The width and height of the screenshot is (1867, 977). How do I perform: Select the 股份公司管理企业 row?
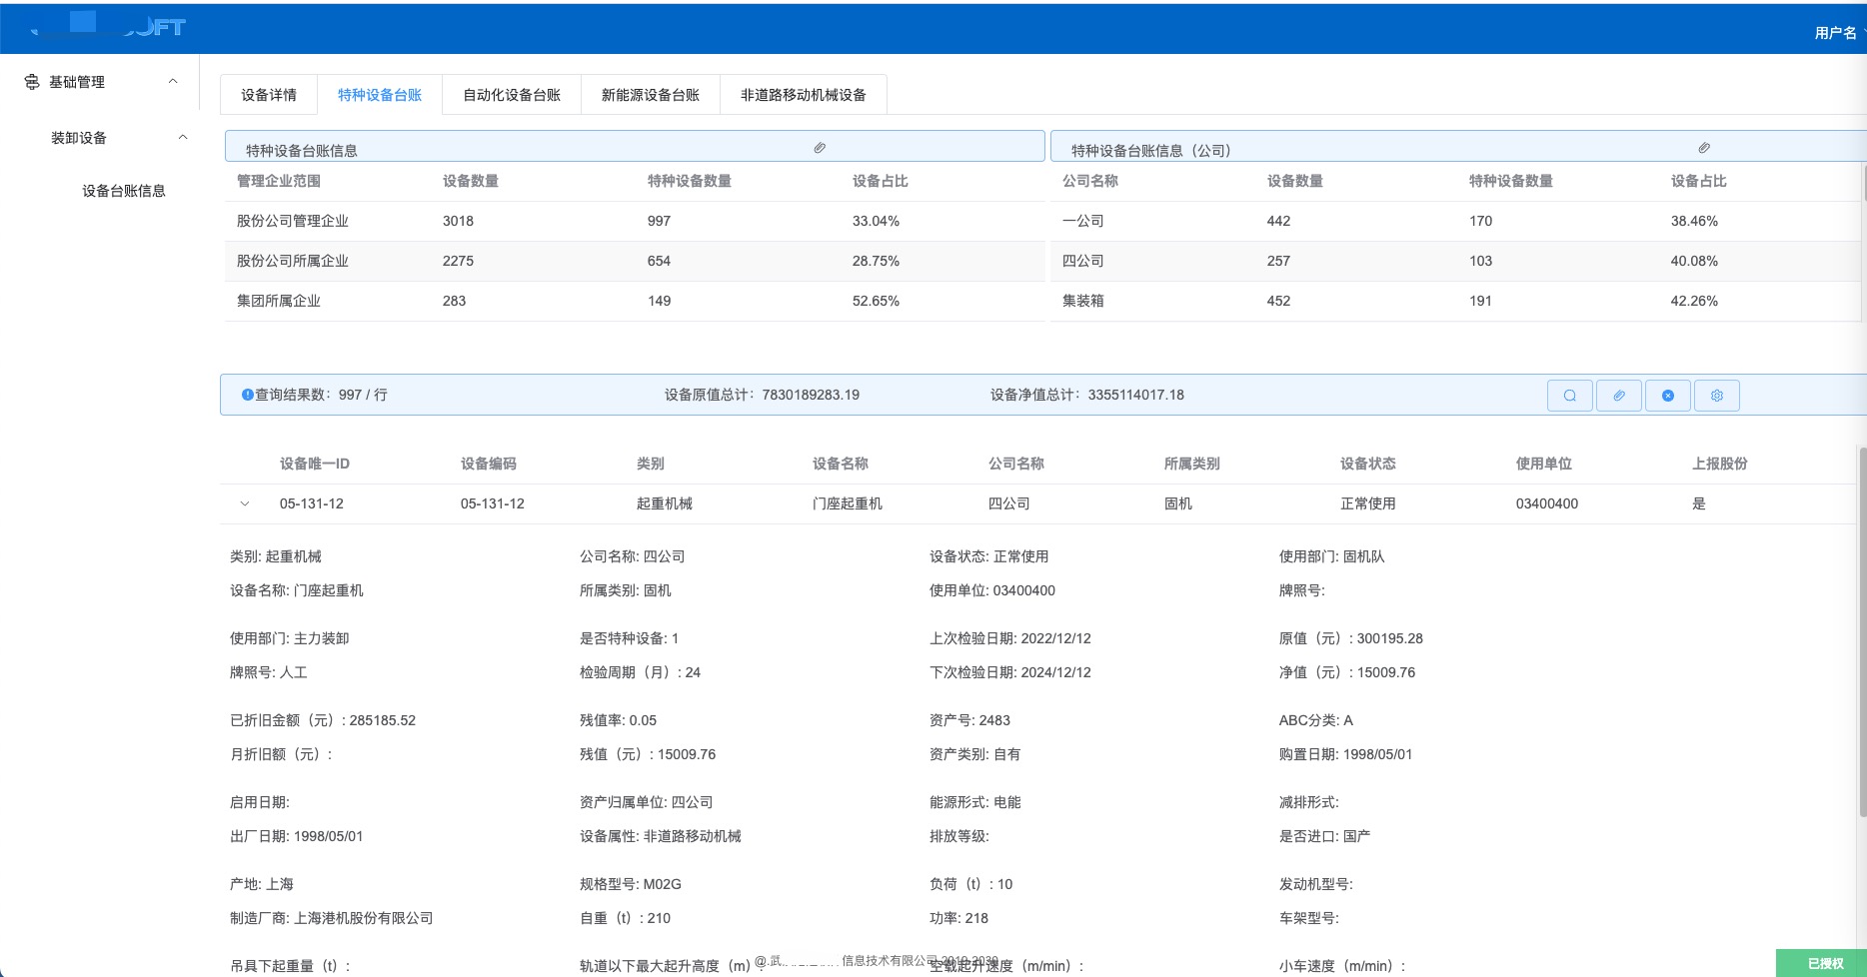point(635,221)
